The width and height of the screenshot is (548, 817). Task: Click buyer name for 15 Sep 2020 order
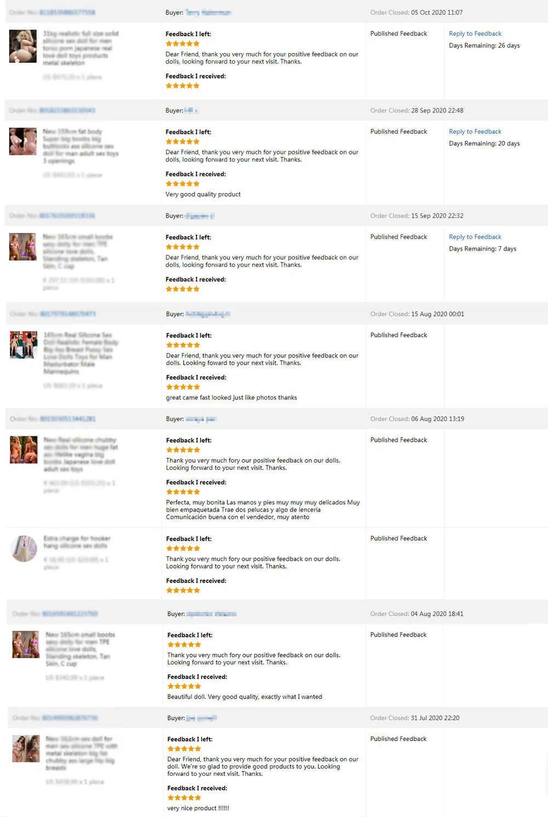[199, 216]
